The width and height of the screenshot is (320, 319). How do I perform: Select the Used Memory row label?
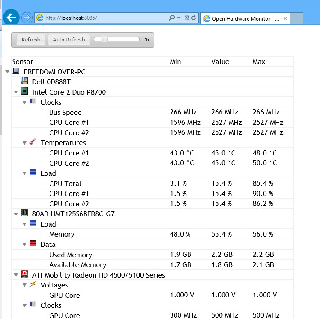[x=71, y=255]
